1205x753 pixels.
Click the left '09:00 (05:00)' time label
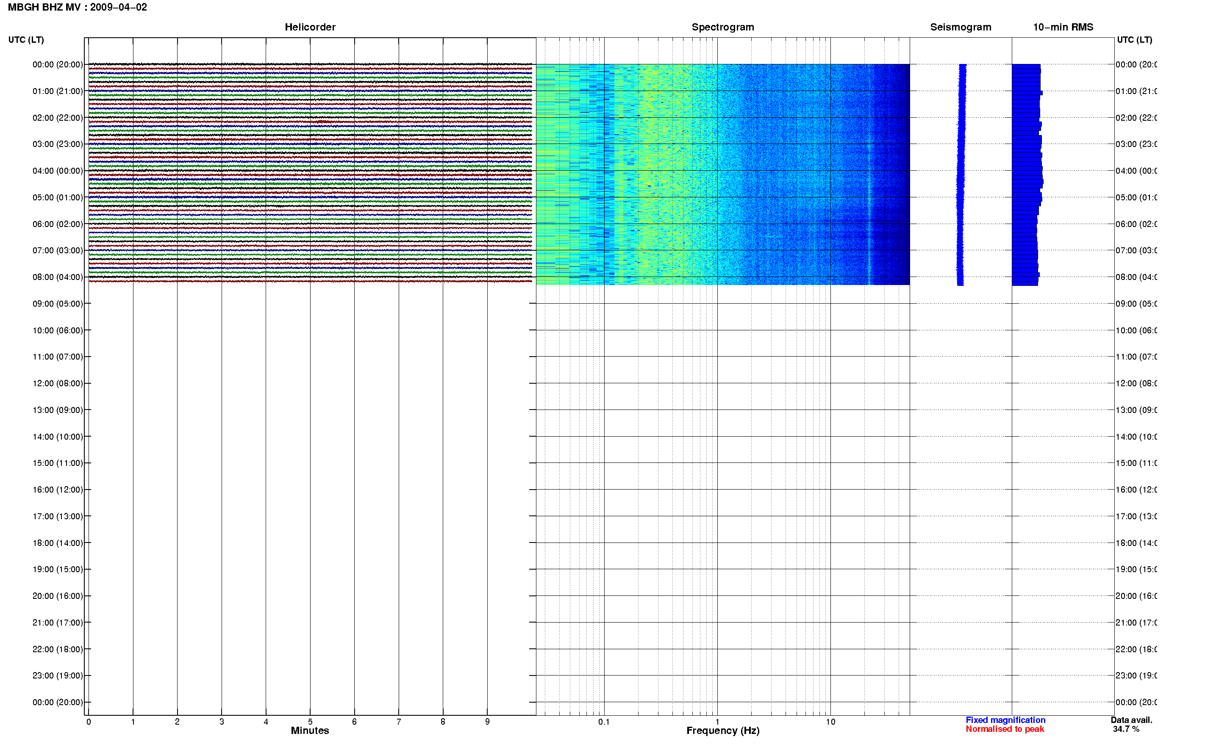click(x=58, y=304)
